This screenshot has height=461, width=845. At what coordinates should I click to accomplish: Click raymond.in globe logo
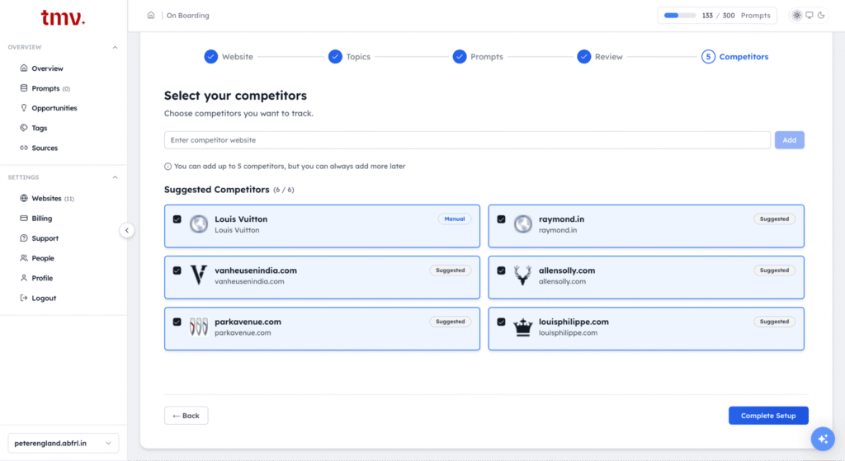pyautogui.click(x=522, y=224)
